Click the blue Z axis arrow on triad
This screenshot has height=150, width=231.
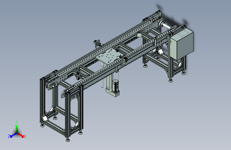[x=14, y=135]
